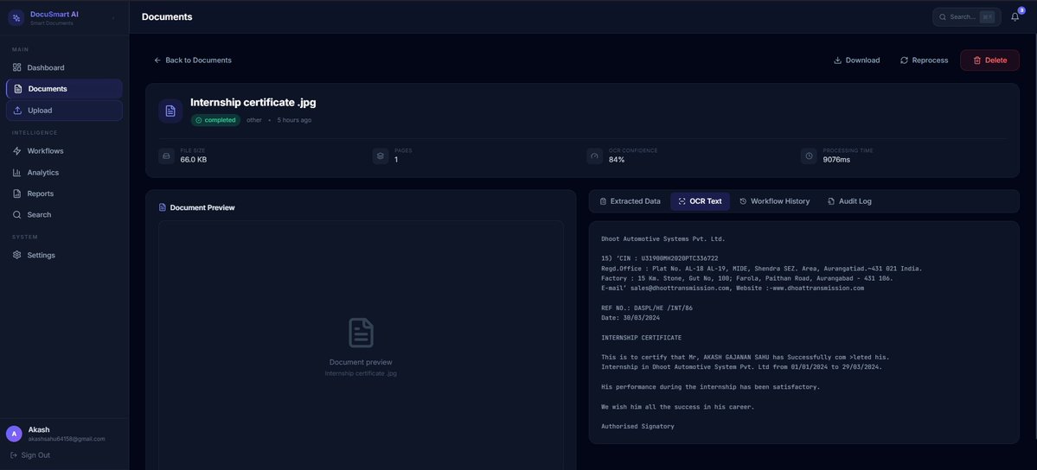Click the 66.0 KB file size value

tap(194, 160)
